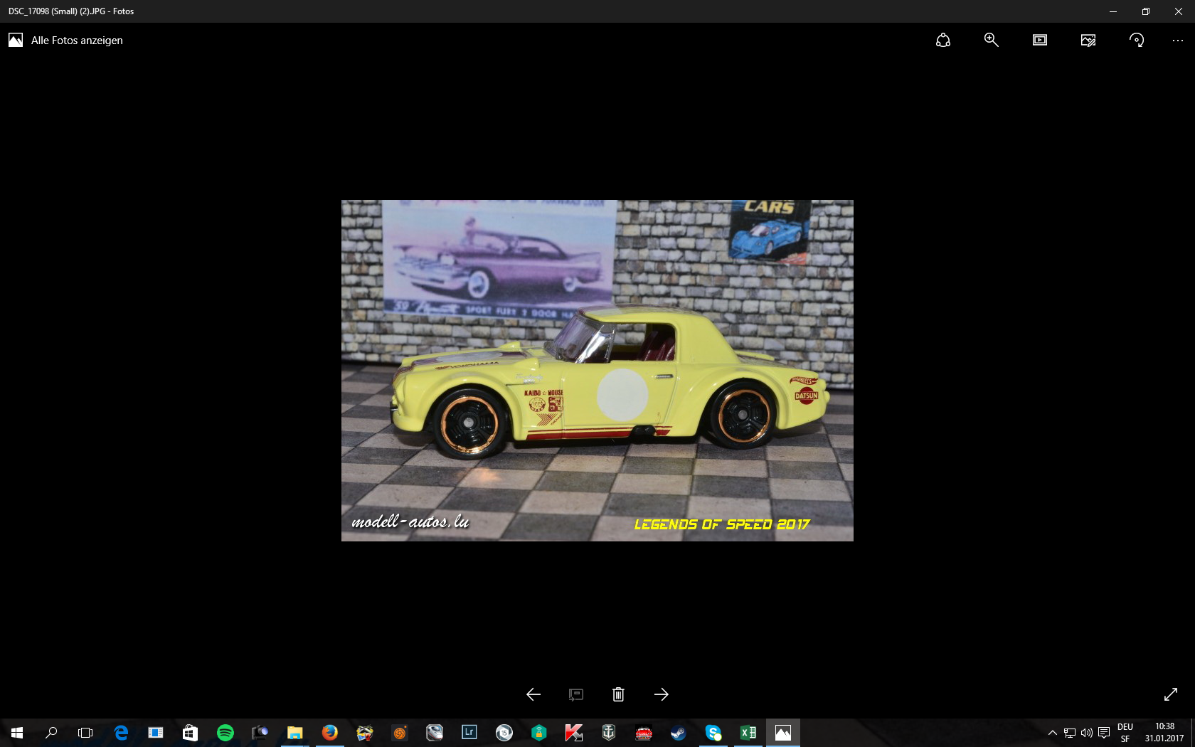Image resolution: width=1195 pixels, height=747 pixels.
Task: Launch Adobe Lightroom from the taskbar
Action: (469, 732)
